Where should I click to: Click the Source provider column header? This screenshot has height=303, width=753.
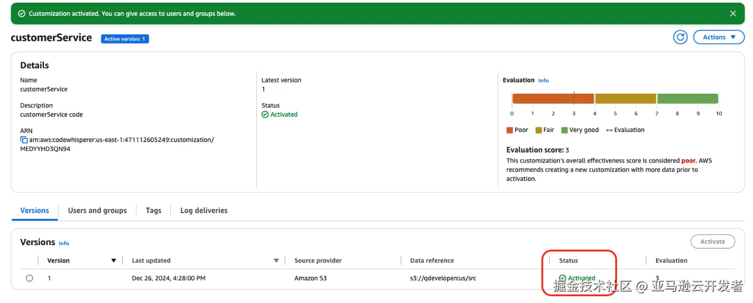tap(318, 261)
